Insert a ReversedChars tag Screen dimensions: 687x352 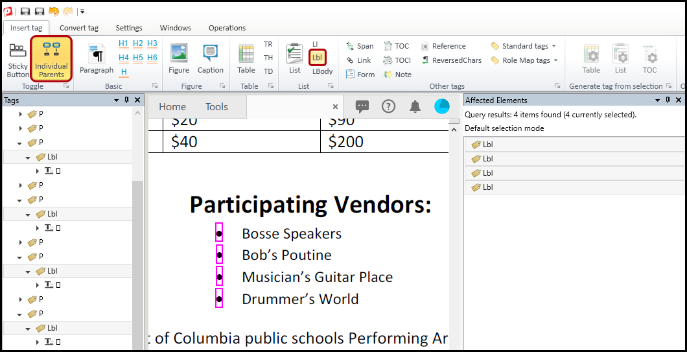(x=451, y=60)
